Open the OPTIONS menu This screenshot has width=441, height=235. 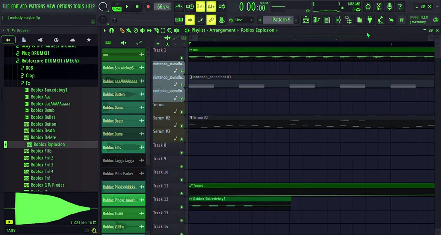(x=65, y=6)
